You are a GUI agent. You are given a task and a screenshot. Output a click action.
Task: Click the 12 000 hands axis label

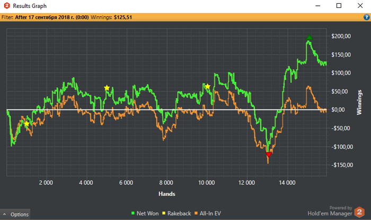tap(246, 182)
